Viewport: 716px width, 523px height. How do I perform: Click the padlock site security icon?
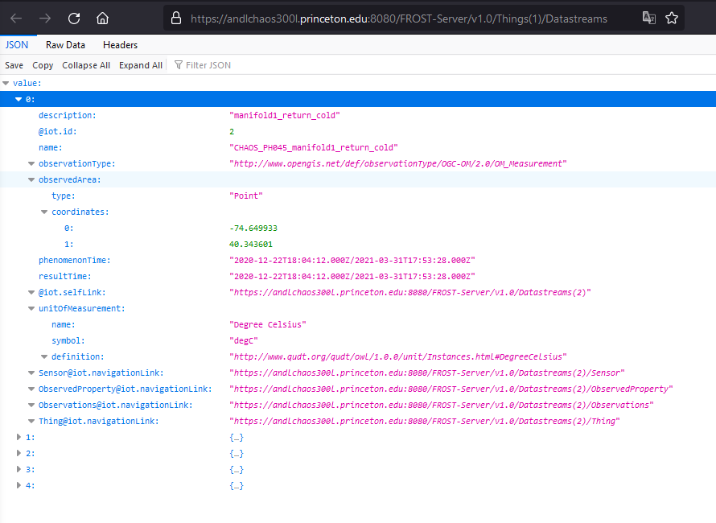click(x=177, y=18)
